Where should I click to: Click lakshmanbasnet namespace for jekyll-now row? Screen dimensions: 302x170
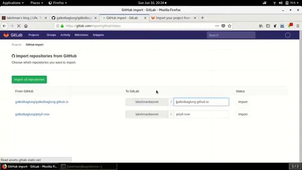click(x=147, y=114)
